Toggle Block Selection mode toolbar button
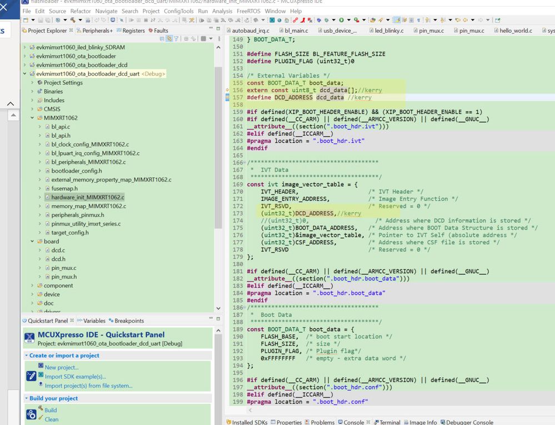The width and height of the screenshot is (555, 425). 411,20
